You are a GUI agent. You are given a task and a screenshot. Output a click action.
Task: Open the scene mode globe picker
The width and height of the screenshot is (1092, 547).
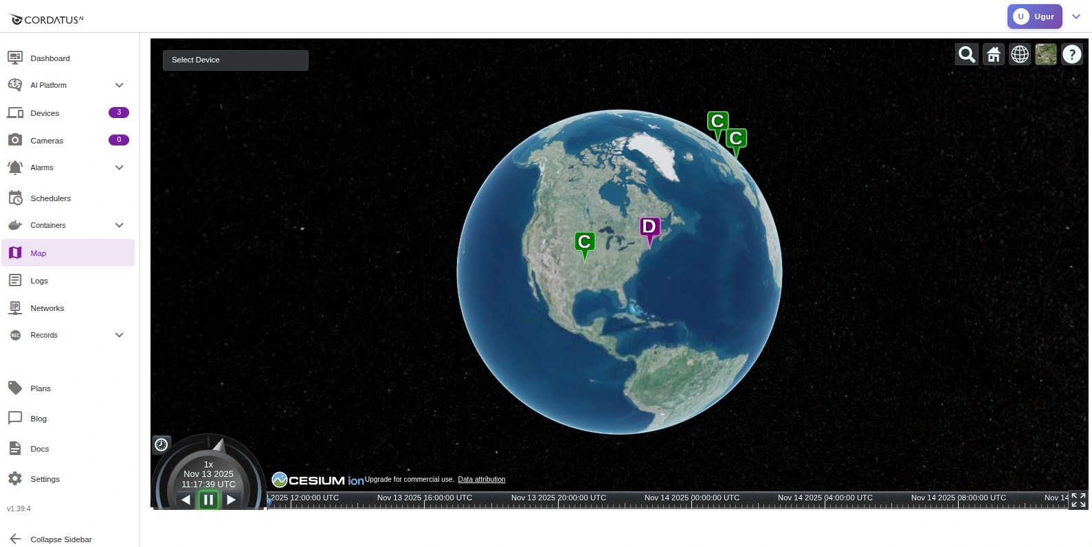(x=1020, y=54)
